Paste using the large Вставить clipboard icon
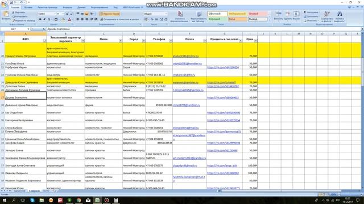Screen dimensions: 364x204 pos(6,16)
